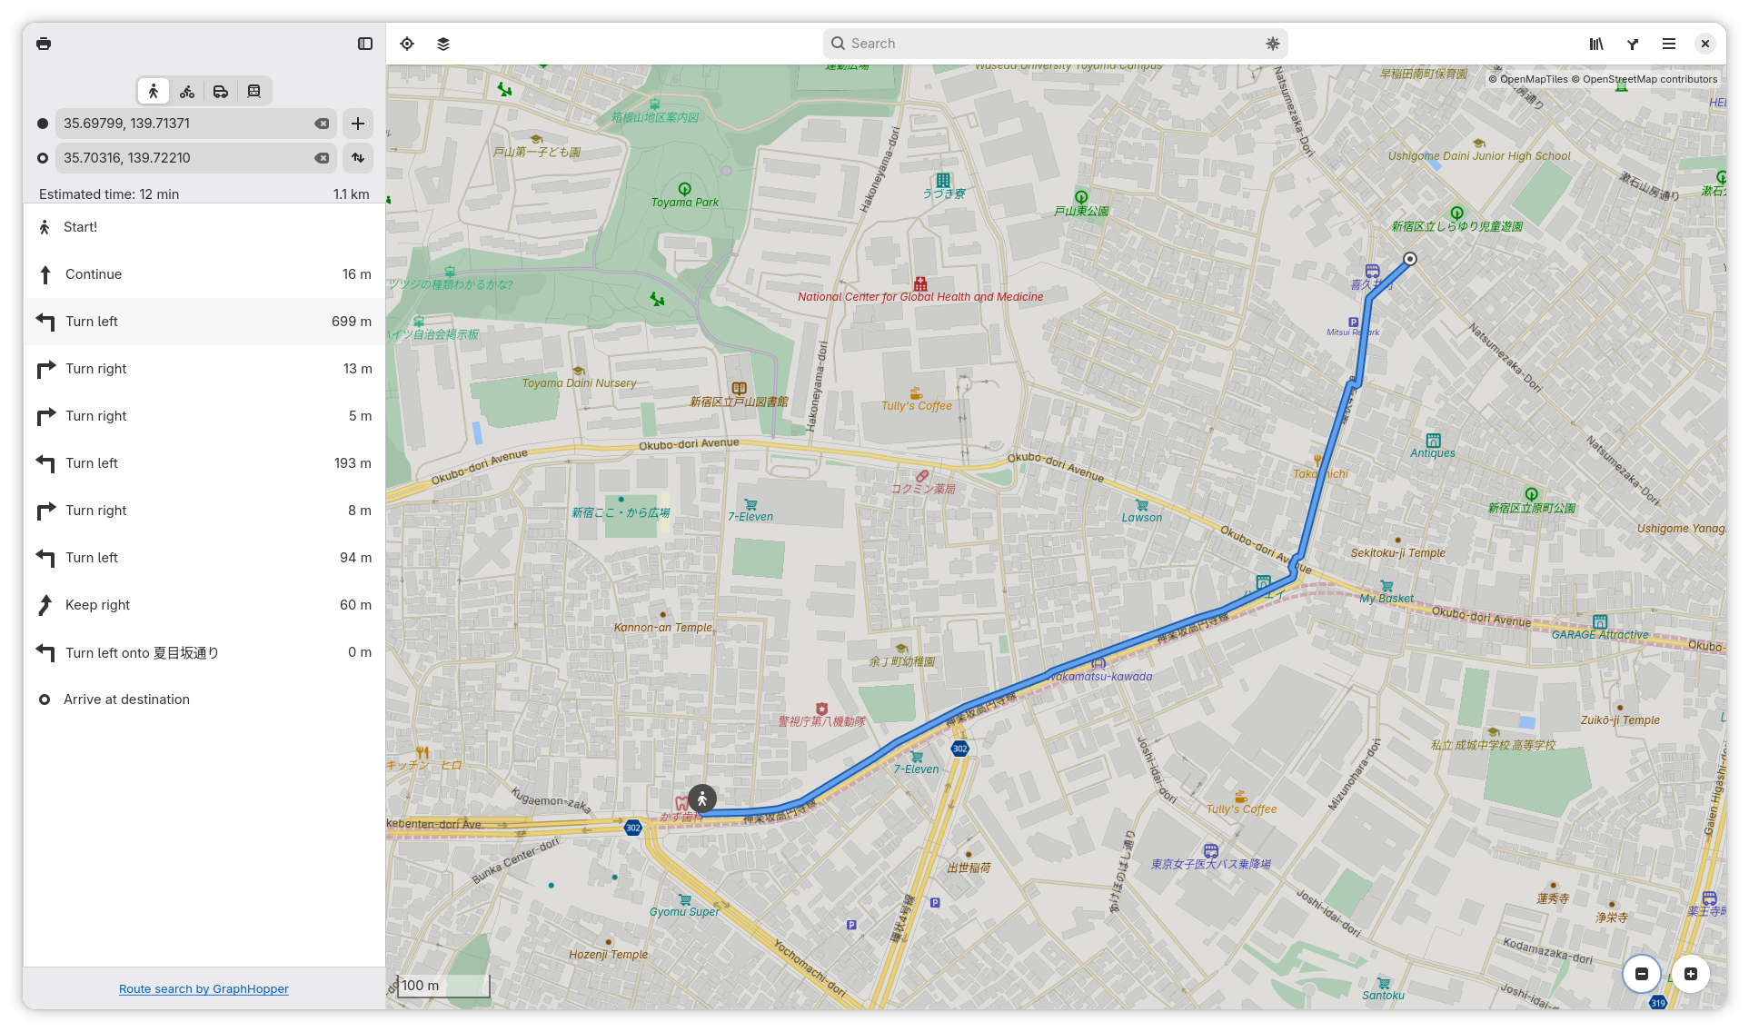
Task: Open the main hamburger menu
Action: [x=1669, y=44]
